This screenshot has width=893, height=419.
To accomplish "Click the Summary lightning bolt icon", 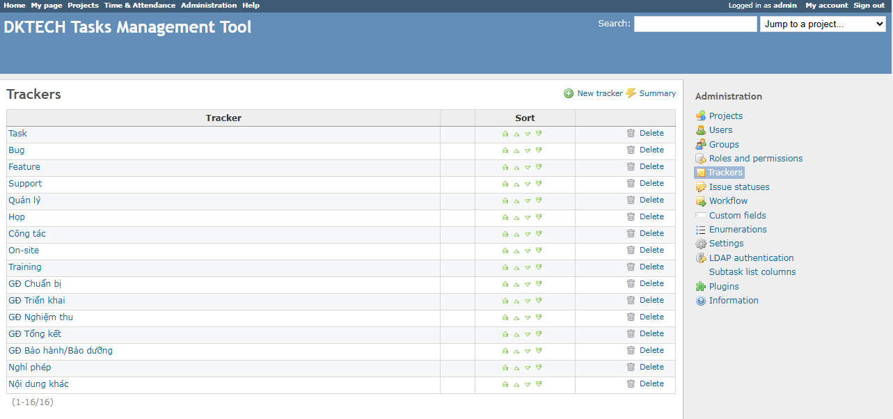I will tap(631, 93).
